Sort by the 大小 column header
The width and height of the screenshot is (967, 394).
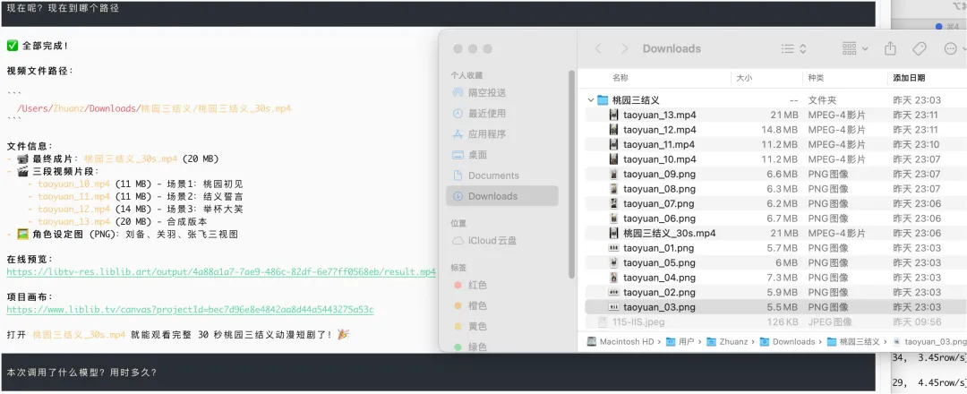coord(744,78)
